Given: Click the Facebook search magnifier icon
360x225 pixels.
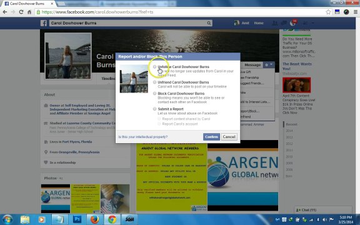Looking at the screenshot, I should pos(209,23).
